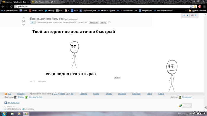The height and width of the screenshot is (116, 207).
Task: Open the Весёлый студент bookmark
Action: click(106, 11)
